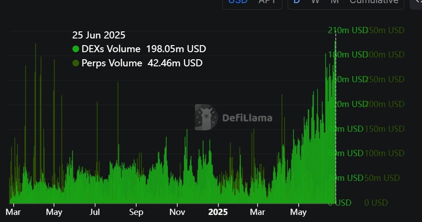Click the 250m USD axis label

click(384, 80)
